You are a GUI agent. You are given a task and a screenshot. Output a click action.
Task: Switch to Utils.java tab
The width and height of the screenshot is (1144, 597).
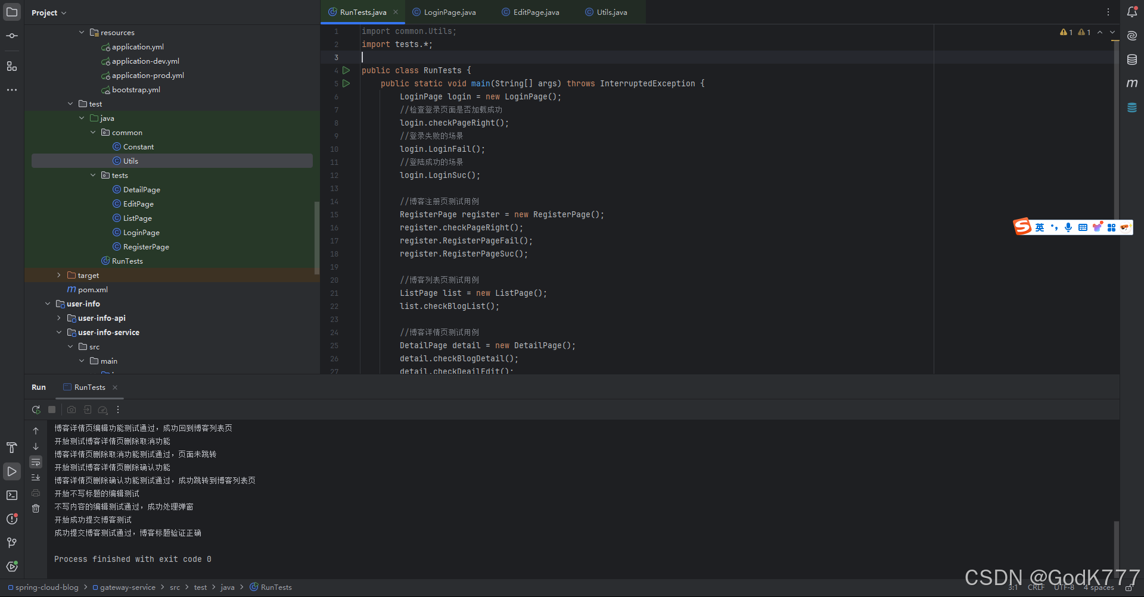click(607, 12)
